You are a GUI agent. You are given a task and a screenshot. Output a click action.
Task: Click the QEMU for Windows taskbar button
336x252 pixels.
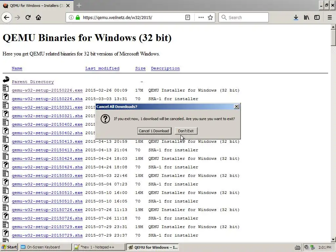click(x=153, y=247)
